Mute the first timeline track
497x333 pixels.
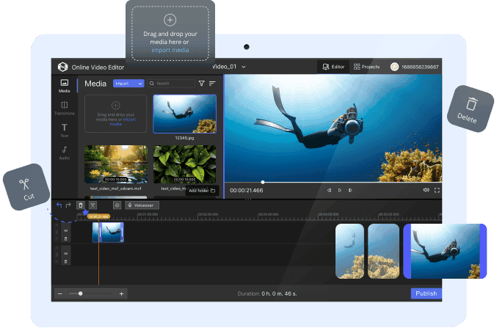point(65,230)
